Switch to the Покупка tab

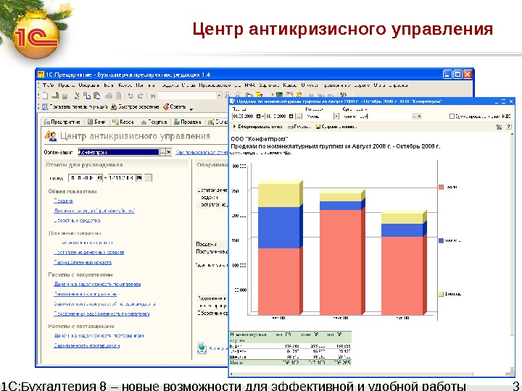[x=154, y=122]
